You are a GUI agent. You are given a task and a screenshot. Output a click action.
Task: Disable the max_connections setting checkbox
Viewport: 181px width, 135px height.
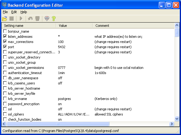click(x=5, y=42)
